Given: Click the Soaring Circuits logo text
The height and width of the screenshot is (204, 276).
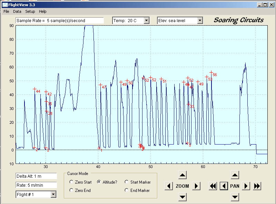Looking at the screenshot, I should click(x=239, y=20).
